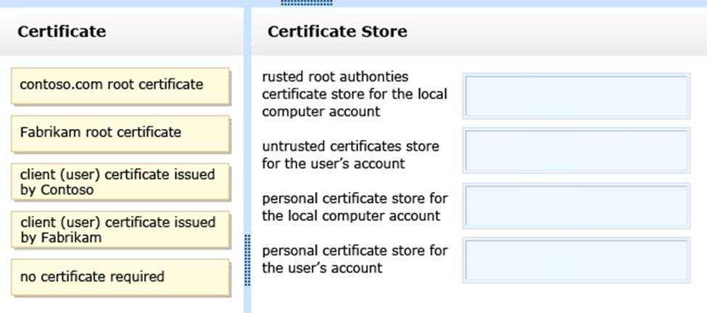Click the untrusted certificates store label text
707x313 pixels.
350,155
